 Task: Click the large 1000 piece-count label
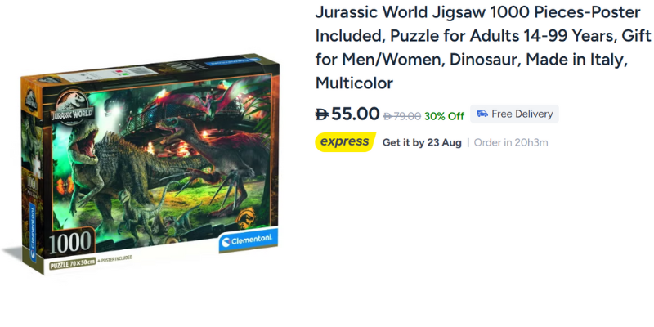[73, 244]
